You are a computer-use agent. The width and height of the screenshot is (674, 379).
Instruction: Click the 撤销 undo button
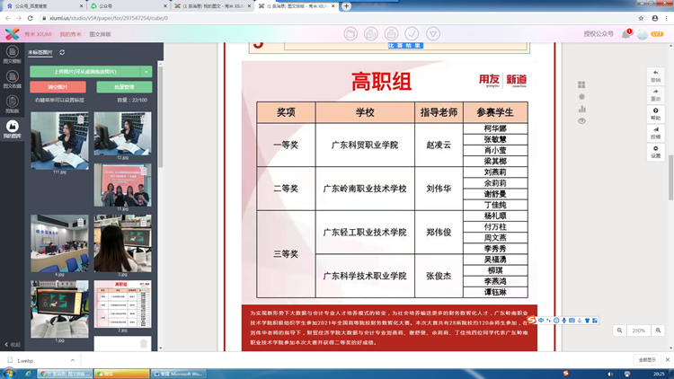(x=655, y=76)
